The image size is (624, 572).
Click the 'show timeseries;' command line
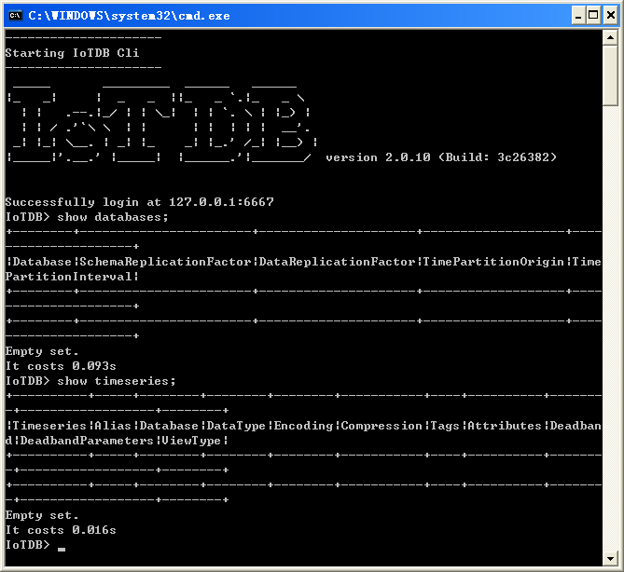pyautogui.click(x=90, y=381)
